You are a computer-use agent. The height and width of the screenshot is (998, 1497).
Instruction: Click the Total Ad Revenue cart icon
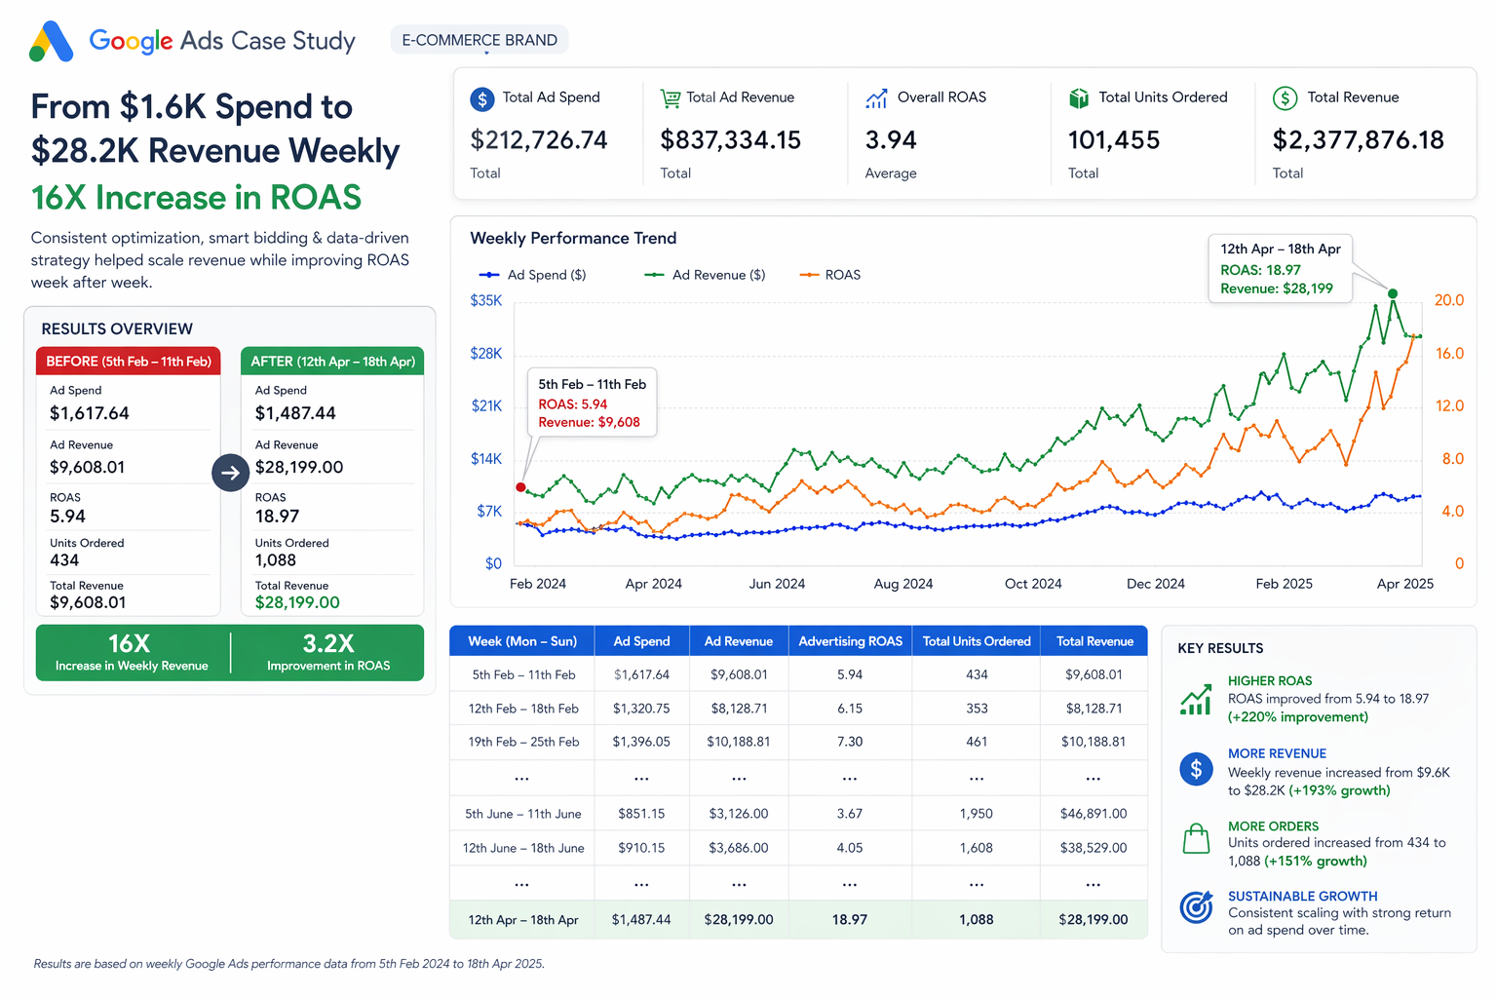click(670, 98)
